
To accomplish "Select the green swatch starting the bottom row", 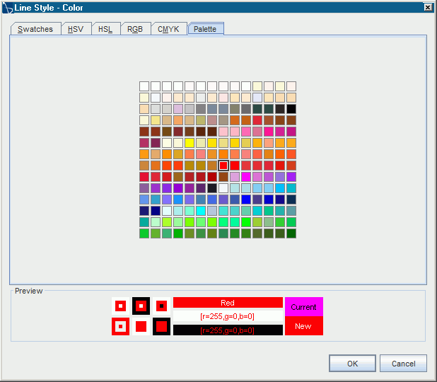I will pos(144,233).
